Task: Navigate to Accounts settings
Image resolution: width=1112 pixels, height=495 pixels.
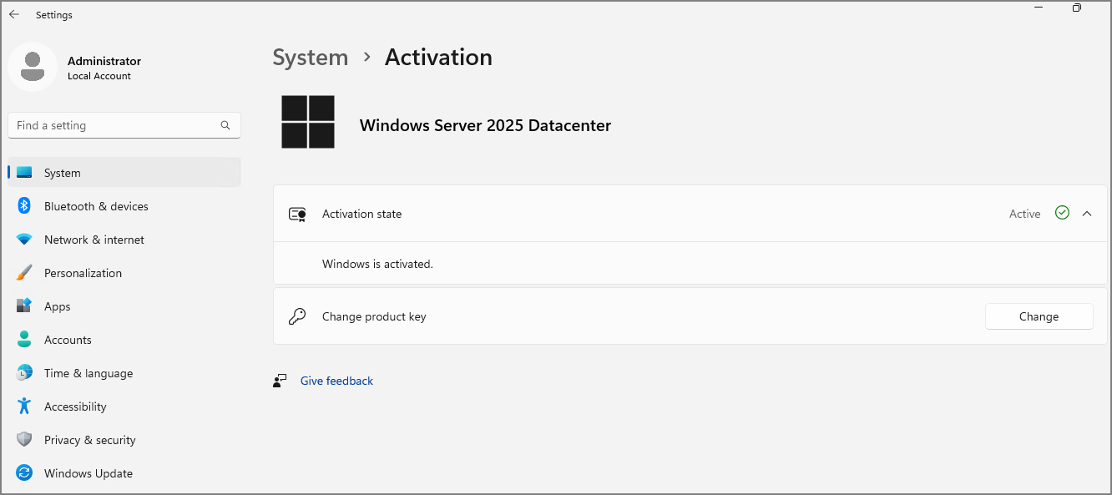Action: (x=124, y=340)
